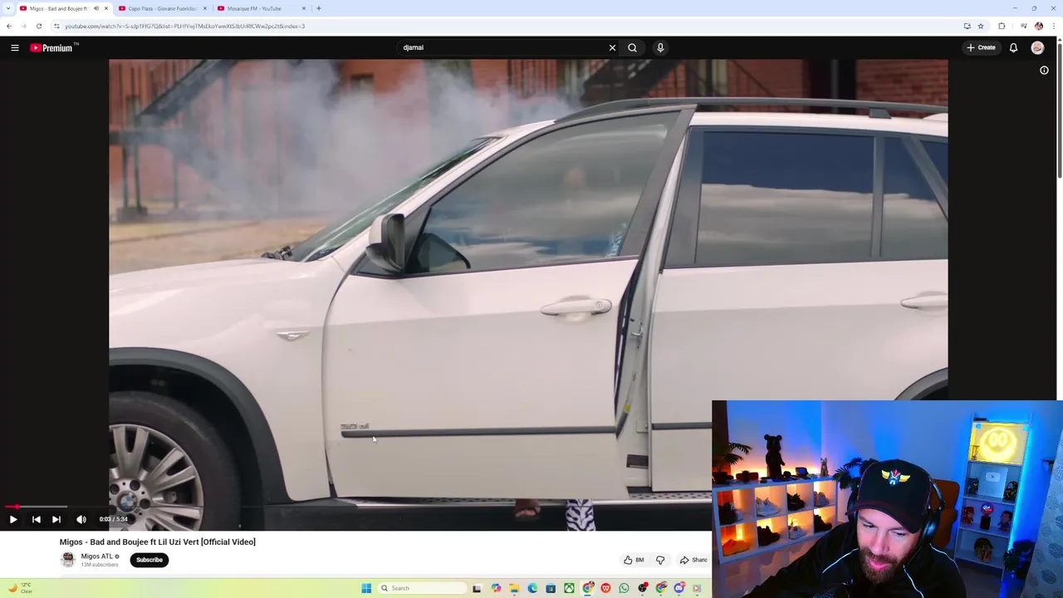Click the video title text
Screen dimensions: 1063x598
click(157, 542)
